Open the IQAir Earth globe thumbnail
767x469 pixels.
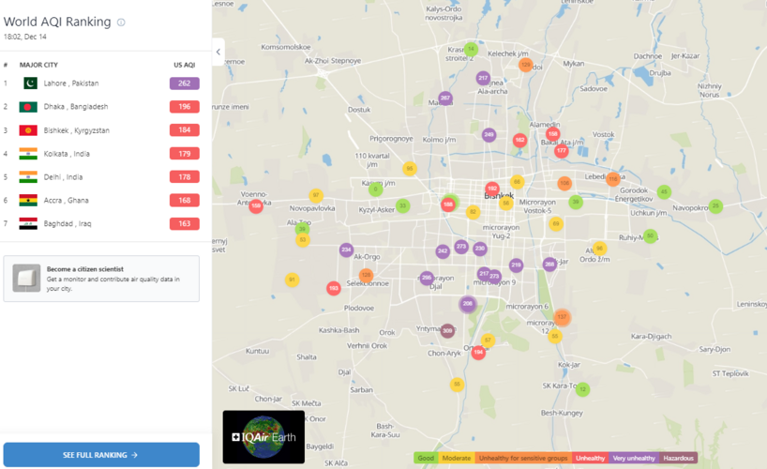[263, 437]
